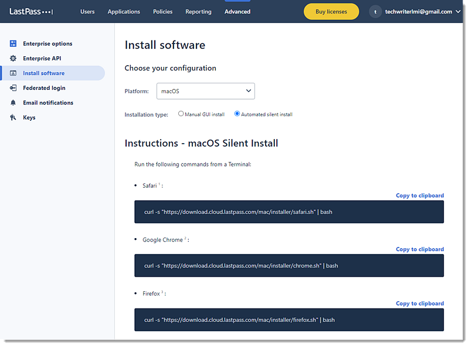
Task: Click the Federated login icon
Action: 13,88
